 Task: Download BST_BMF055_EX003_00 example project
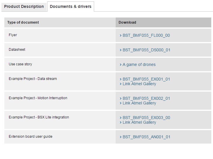point(146,118)
